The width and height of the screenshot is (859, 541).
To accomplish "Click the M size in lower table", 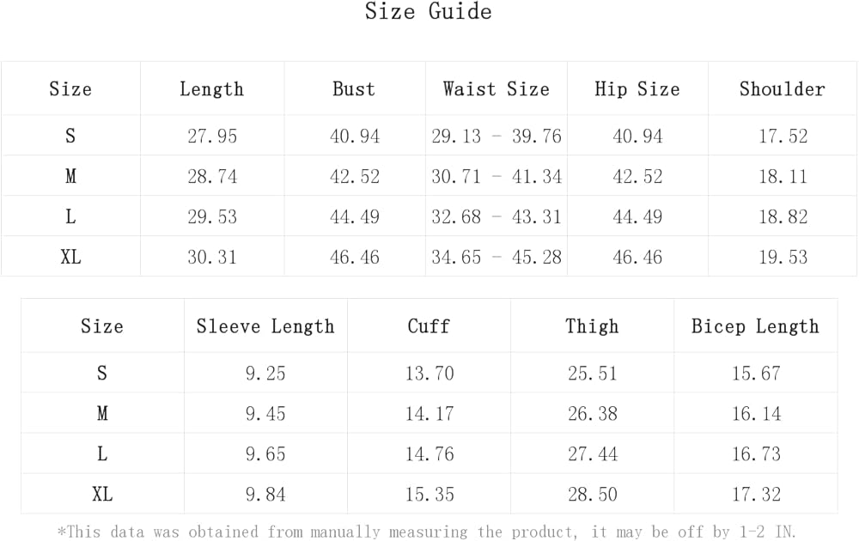I will click(x=102, y=414).
